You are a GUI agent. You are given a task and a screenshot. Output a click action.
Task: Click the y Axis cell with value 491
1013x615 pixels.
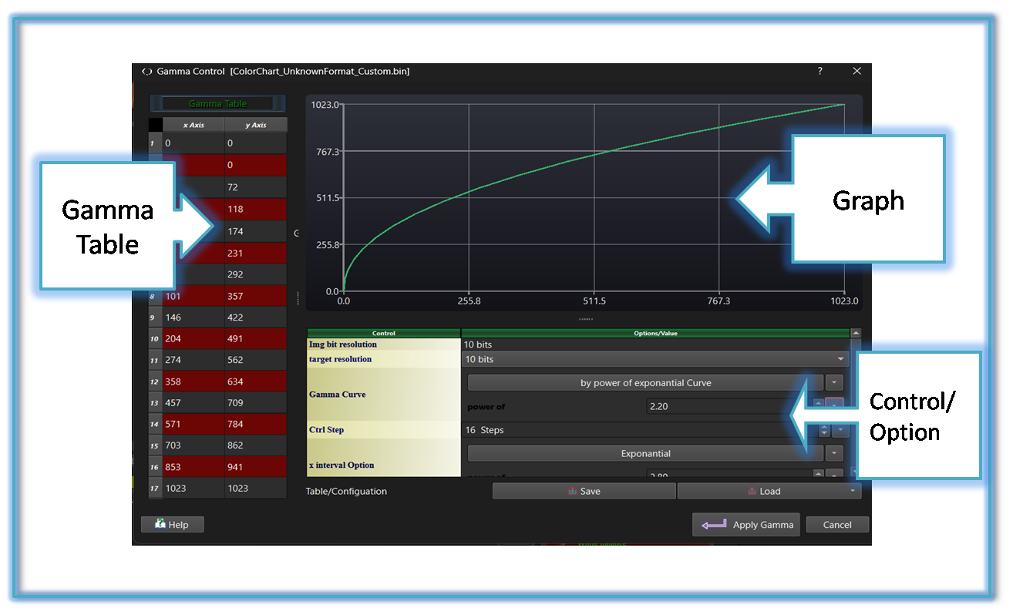click(x=256, y=339)
